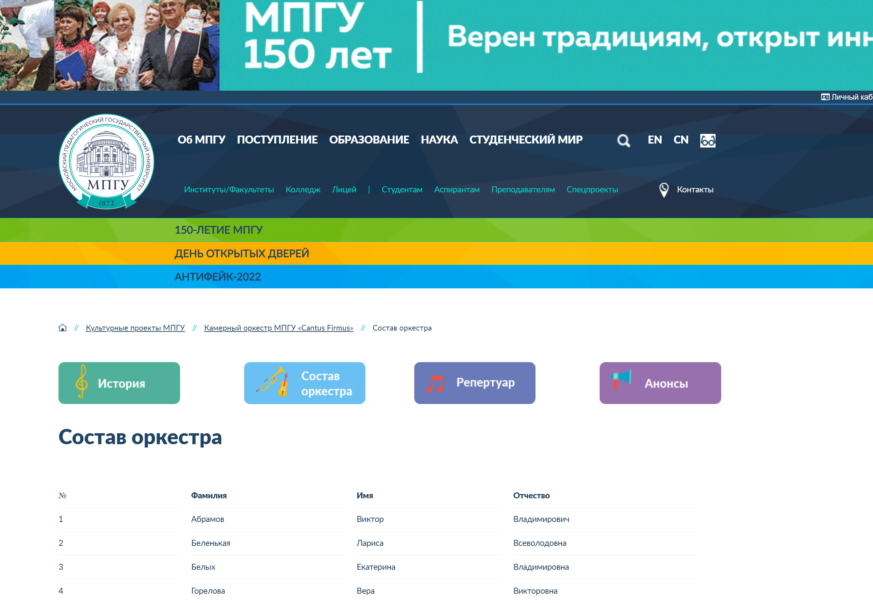Click the name Екатерина

click(x=376, y=567)
